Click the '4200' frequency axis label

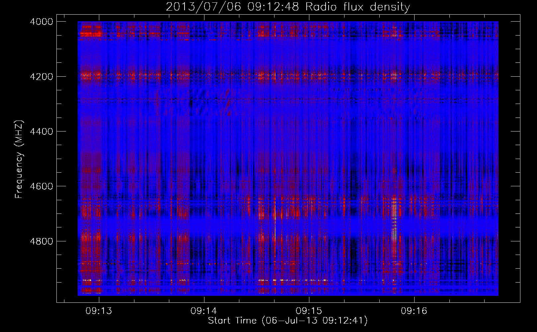[41, 76]
